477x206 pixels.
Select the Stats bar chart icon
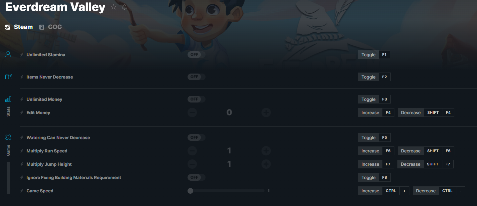point(8,99)
